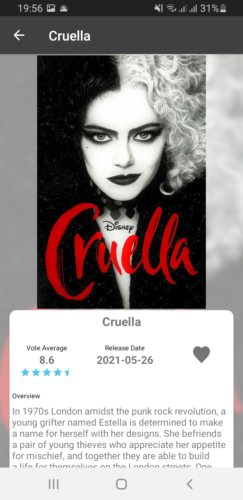Viewport: 243px width, 500px height.
Task: Tap the Android back navigation button
Action: pyautogui.click(x=190, y=484)
